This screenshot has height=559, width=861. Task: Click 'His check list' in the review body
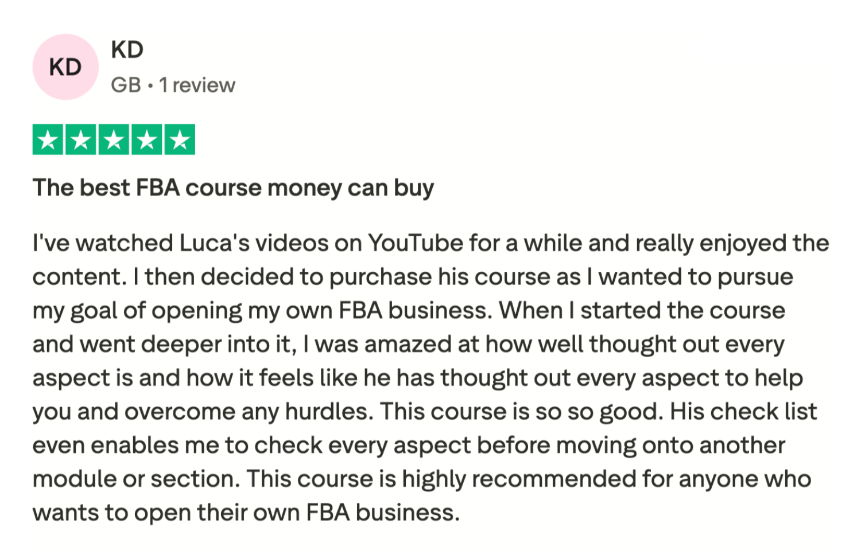click(x=743, y=412)
